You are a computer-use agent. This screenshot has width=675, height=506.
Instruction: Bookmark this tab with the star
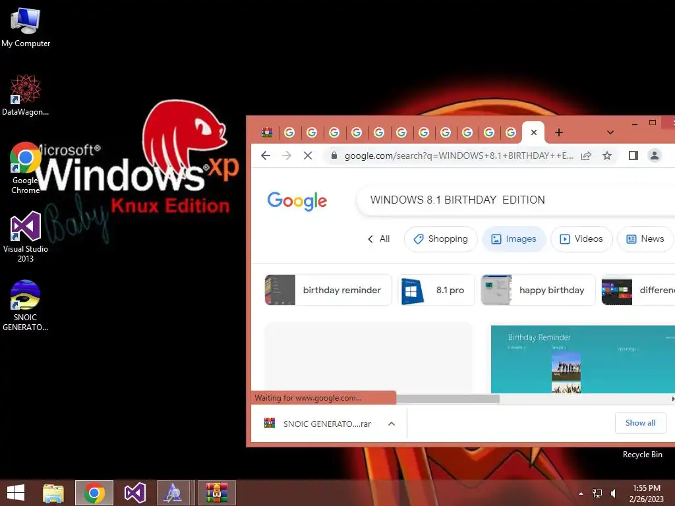[607, 155]
